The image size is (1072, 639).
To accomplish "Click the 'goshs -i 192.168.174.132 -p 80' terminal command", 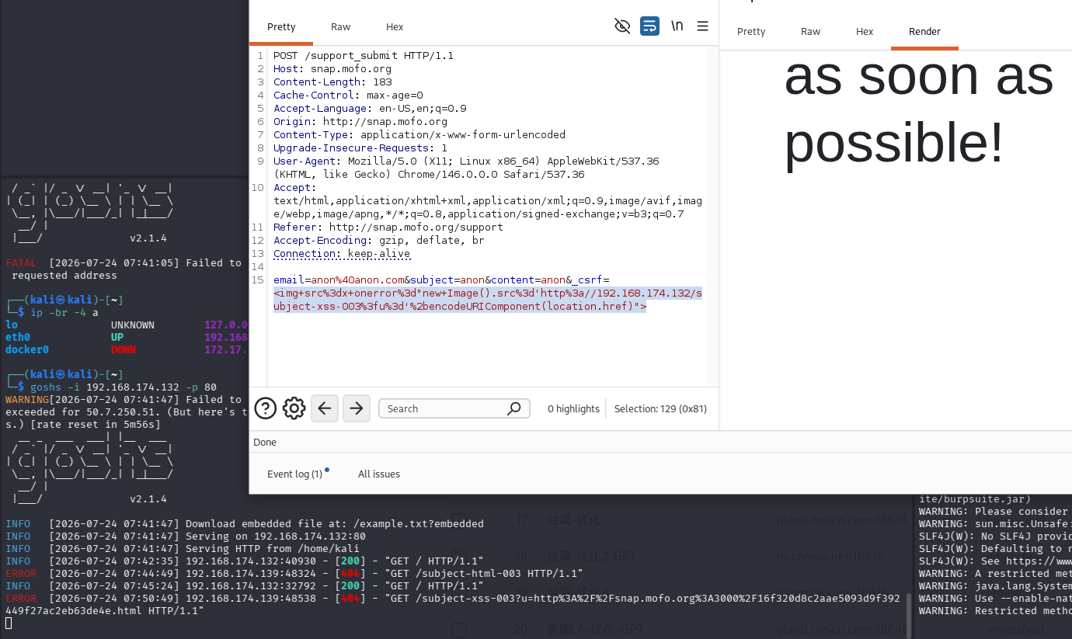I will tap(124, 387).
